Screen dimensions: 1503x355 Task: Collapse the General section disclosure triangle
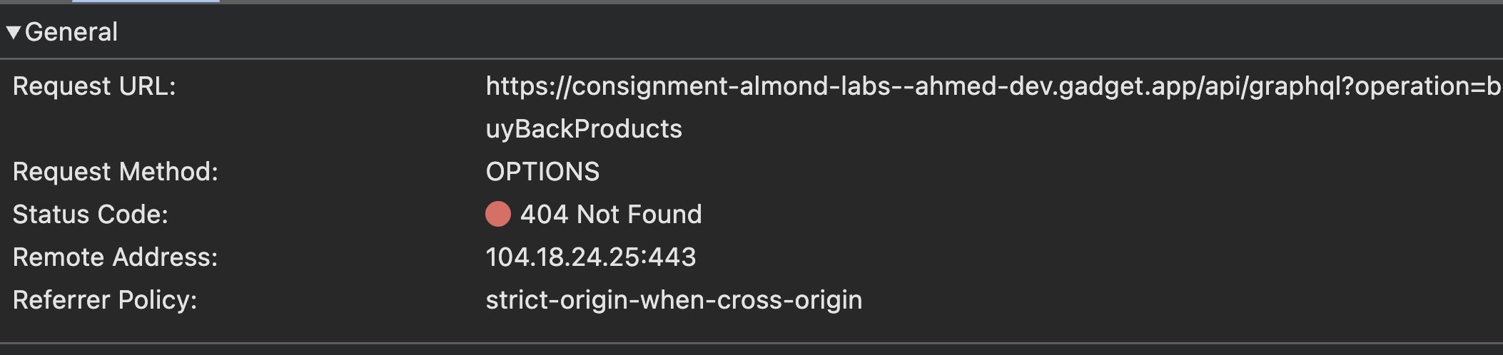coord(13,32)
